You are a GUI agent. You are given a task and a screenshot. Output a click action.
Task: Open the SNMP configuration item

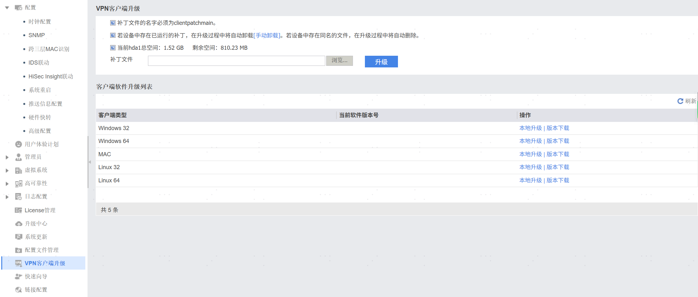pos(37,35)
